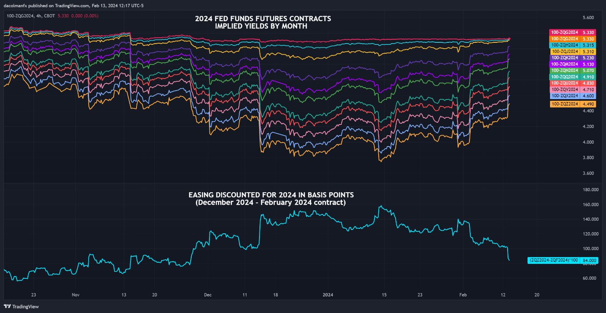Click the 60.000 value on lower axis

(589, 278)
